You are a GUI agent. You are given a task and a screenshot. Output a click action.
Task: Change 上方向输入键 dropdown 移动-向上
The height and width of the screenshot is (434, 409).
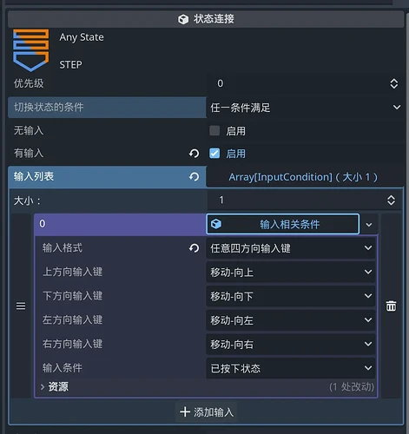[x=291, y=272]
